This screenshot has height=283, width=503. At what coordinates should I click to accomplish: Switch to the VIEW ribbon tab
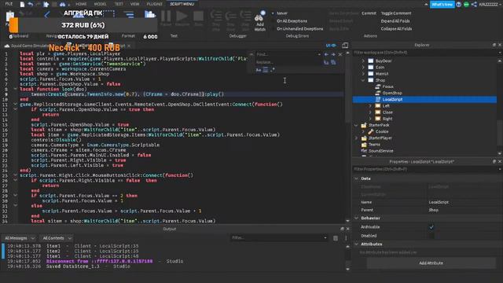click(x=134, y=4)
